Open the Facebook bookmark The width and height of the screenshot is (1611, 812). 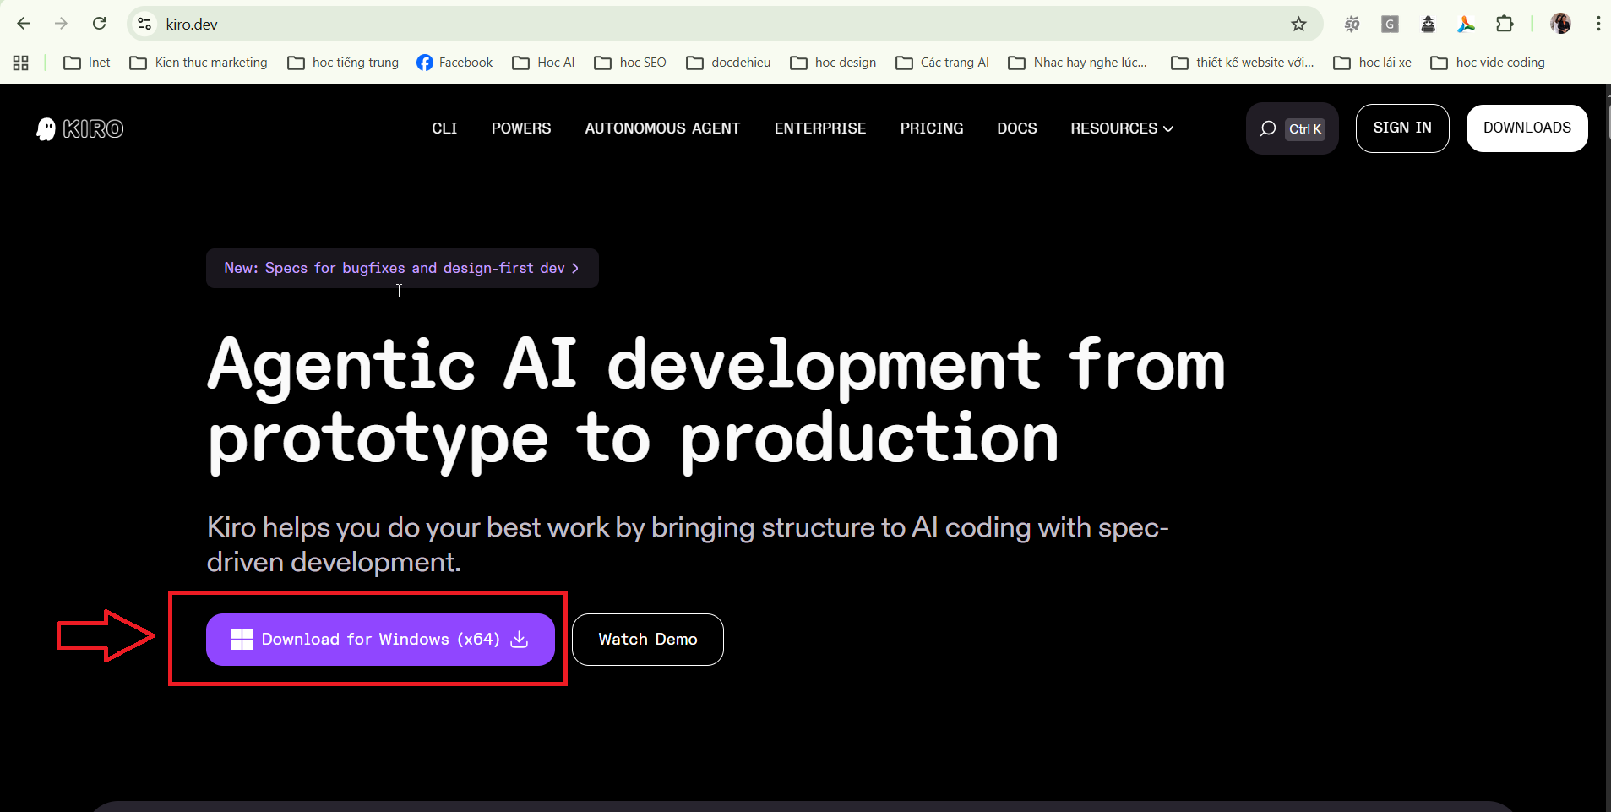(x=454, y=63)
